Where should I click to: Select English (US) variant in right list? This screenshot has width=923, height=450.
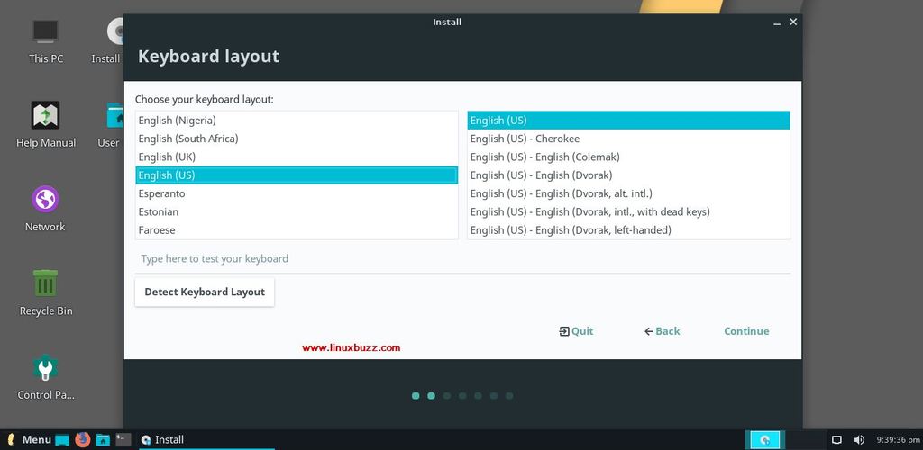pyautogui.click(x=628, y=121)
